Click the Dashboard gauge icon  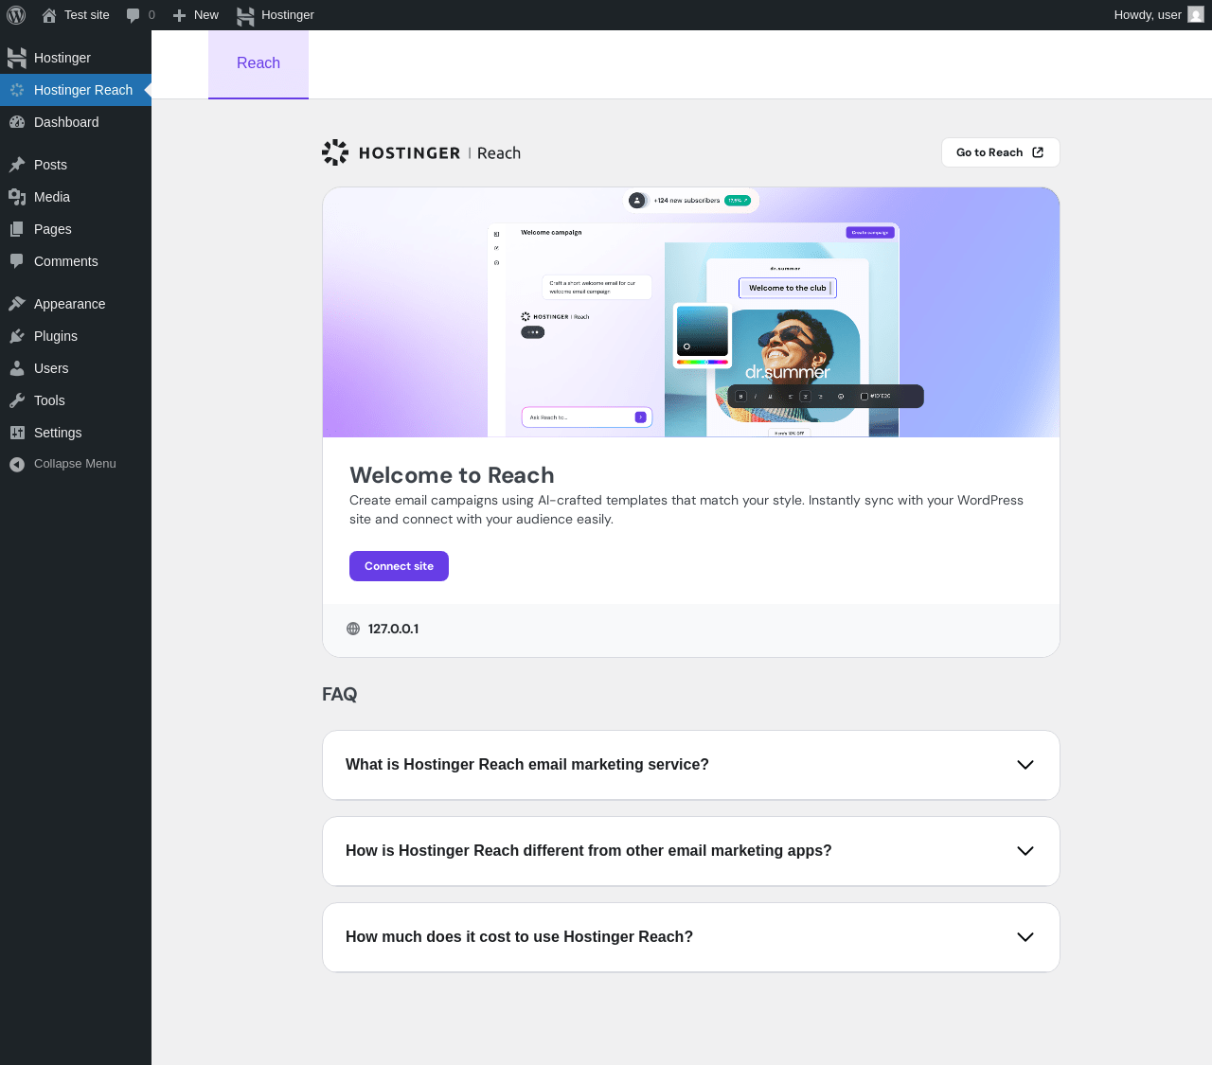point(17,122)
